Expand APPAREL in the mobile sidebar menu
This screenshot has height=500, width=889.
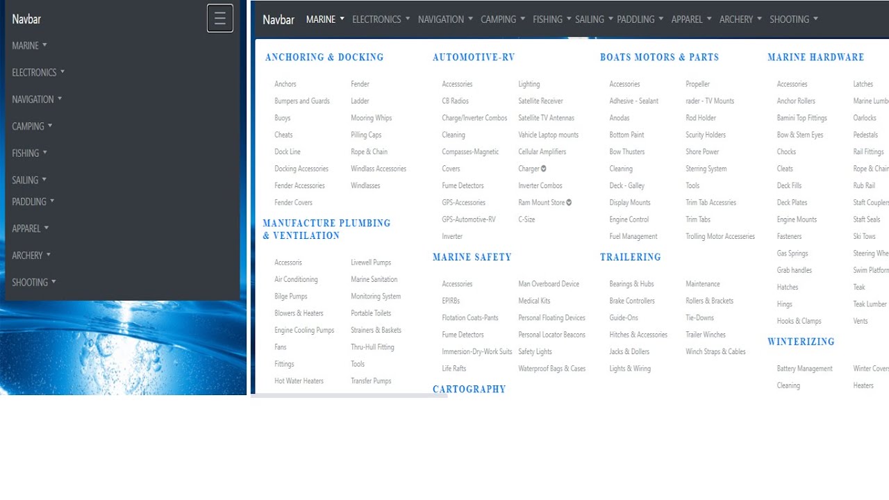31,228
